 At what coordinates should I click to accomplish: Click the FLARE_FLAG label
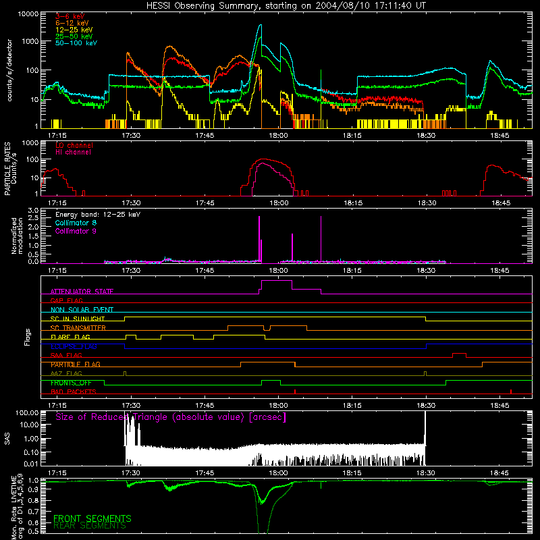70,337
